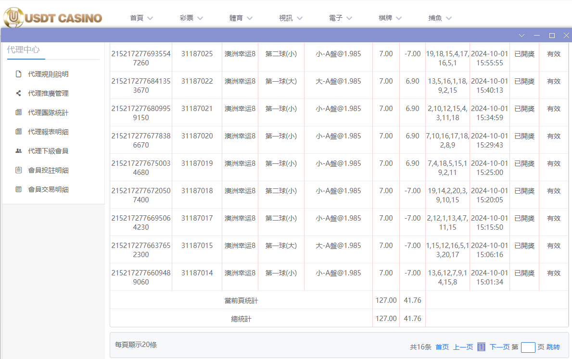
Task: Click the 下一页 next page link
Action: click(x=499, y=347)
